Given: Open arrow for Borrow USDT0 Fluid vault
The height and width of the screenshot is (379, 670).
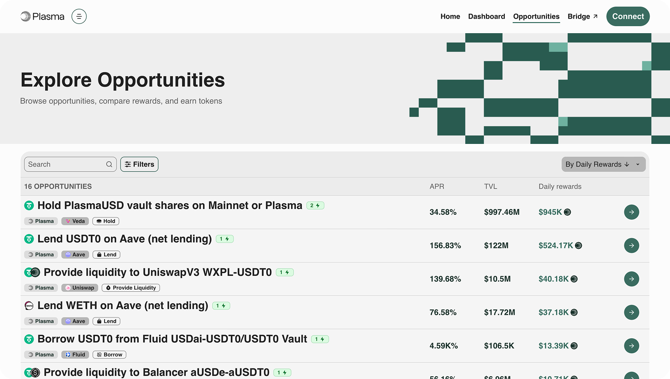Looking at the screenshot, I should tap(631, 346).
